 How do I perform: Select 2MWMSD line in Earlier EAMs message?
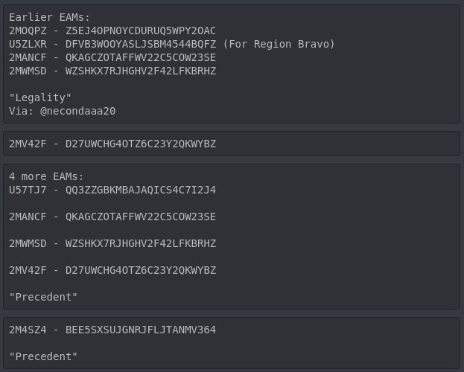click(112, 71)
